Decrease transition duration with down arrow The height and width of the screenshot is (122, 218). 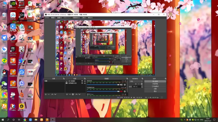[x=142, y=87]
